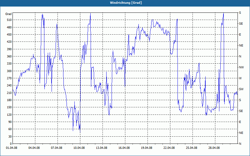The image size is (250, 156).
Task: Select the 150 degree axis value
Action: 9,107
